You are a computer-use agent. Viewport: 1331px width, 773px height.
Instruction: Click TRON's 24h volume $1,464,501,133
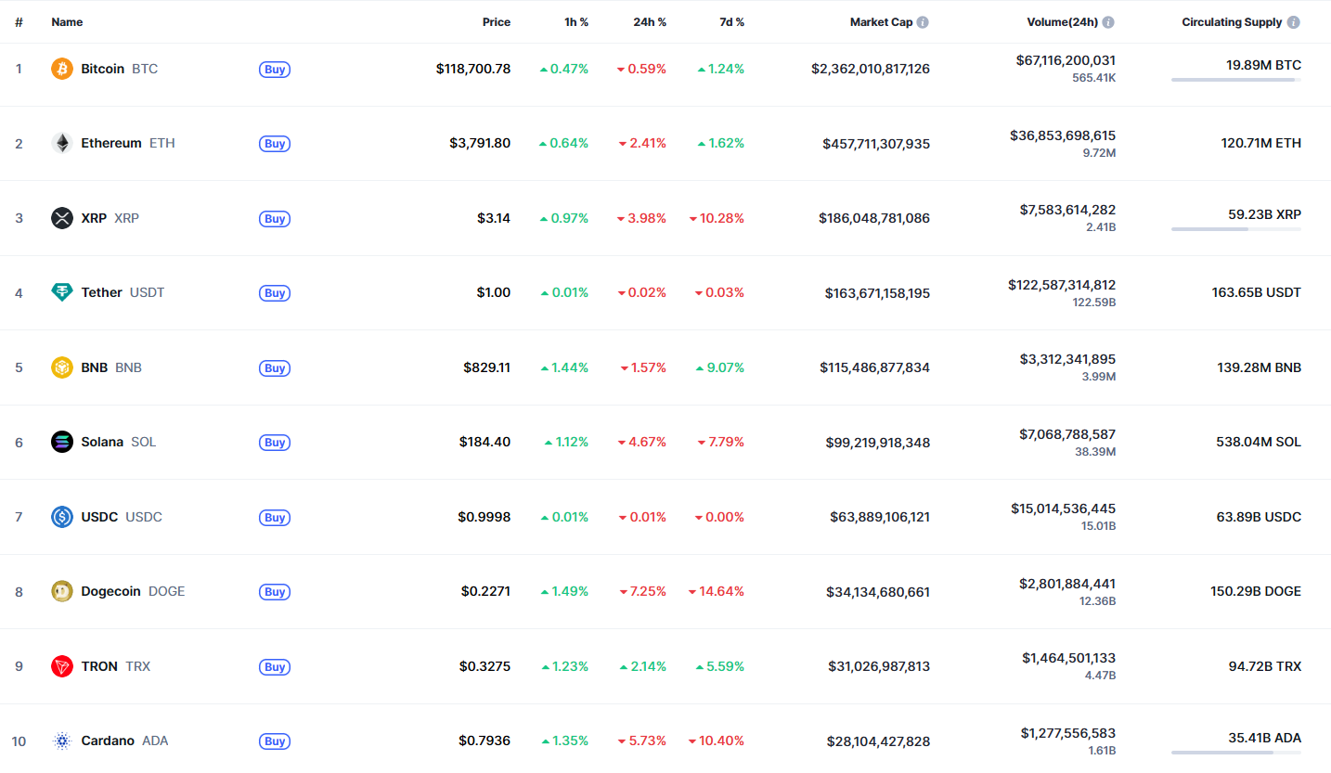pyautogui.click(x=1069, y=659)
